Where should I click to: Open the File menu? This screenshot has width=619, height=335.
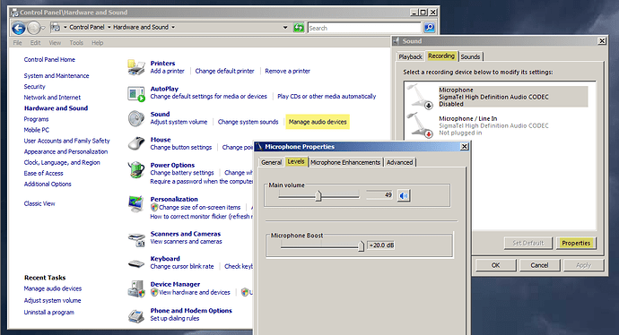(x=17, y=43)
